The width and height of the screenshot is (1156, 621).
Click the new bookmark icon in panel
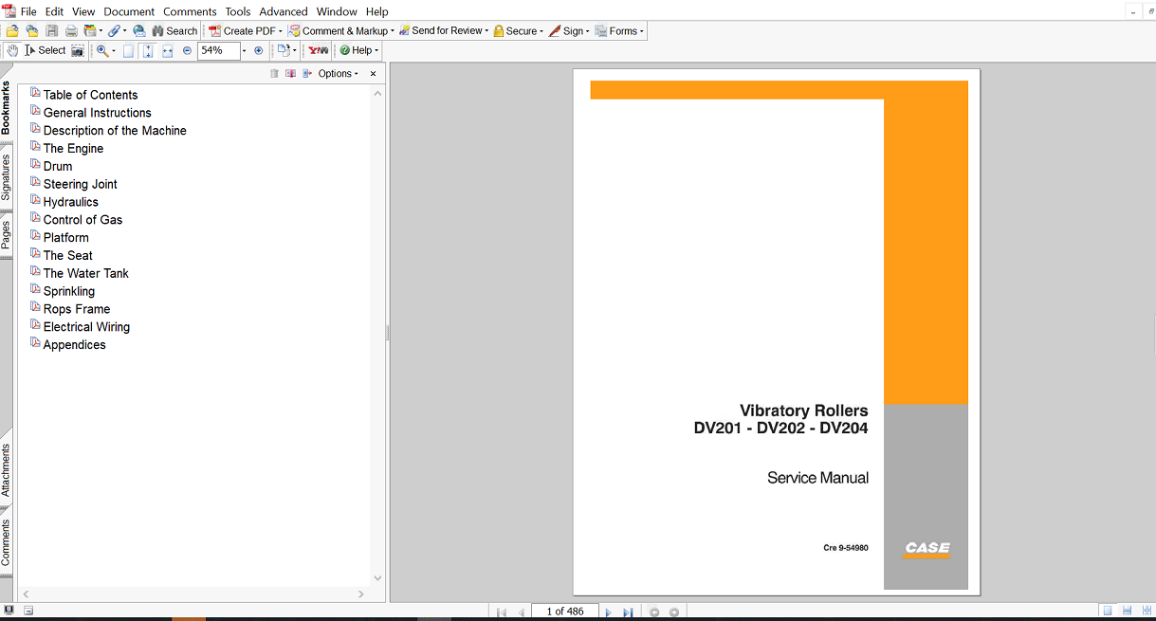point(290,74)
